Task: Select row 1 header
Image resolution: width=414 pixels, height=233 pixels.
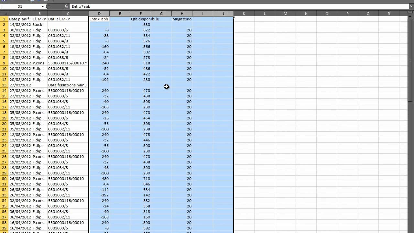Action: [4, 19]
